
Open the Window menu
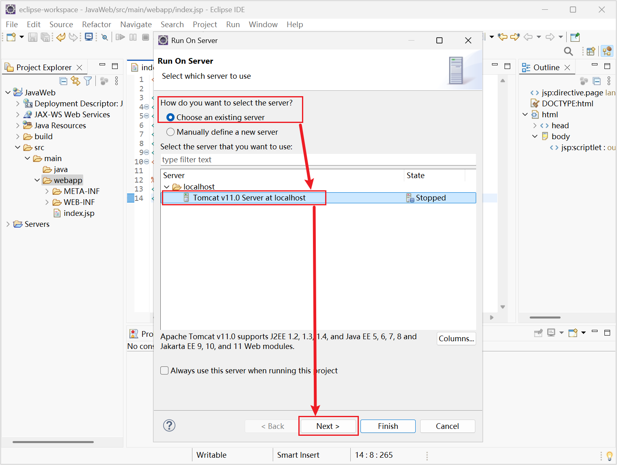pyautogui.click(x=263, y=24)
